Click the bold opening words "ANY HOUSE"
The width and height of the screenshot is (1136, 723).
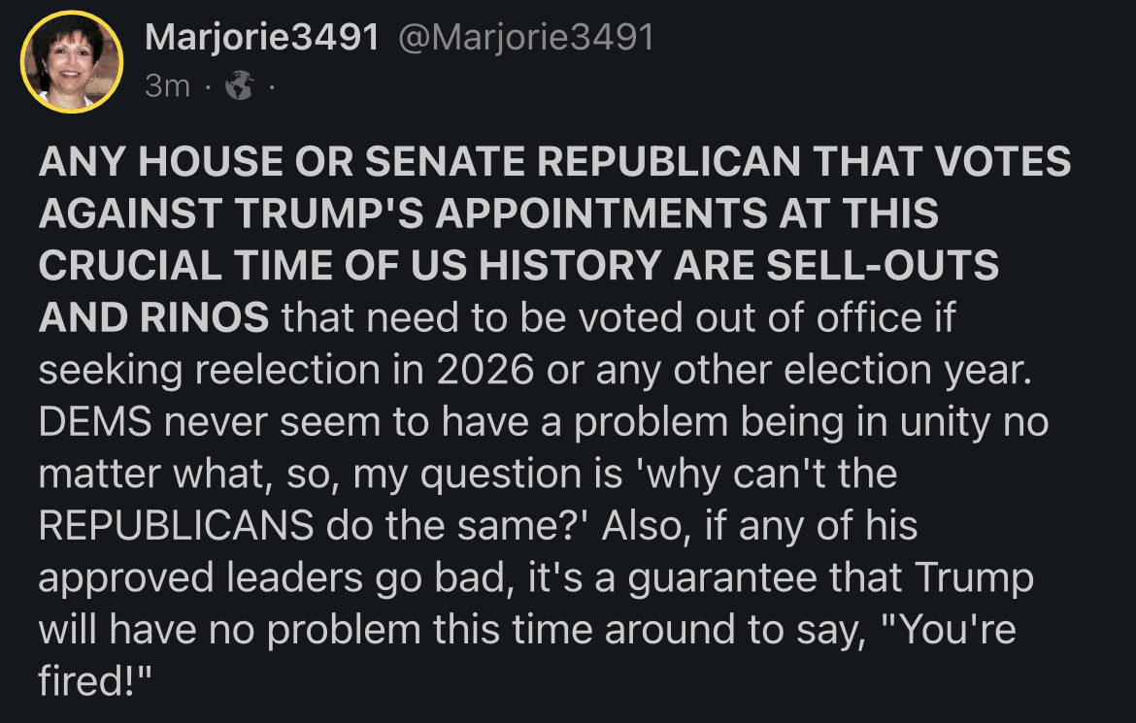tap(138, 162)
